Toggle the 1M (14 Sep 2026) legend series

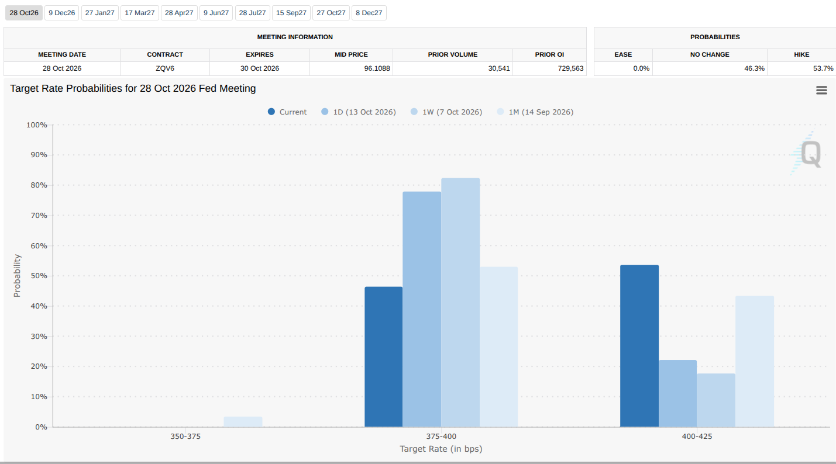click(535, 112)
